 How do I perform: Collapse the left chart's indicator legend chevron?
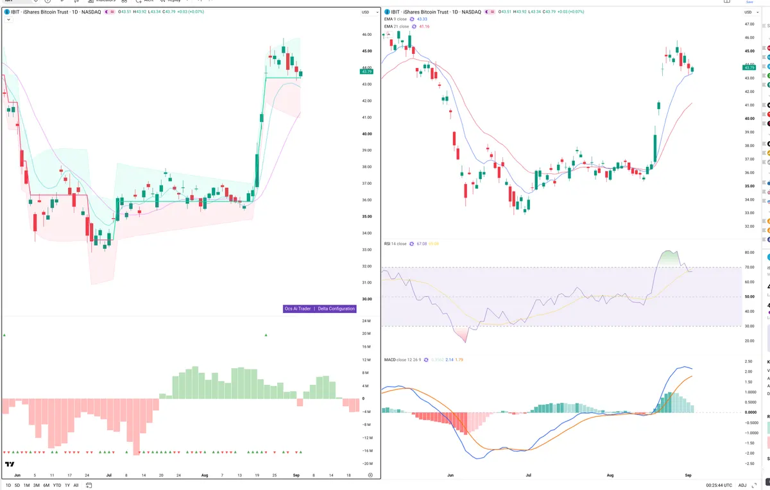point(8,20)
